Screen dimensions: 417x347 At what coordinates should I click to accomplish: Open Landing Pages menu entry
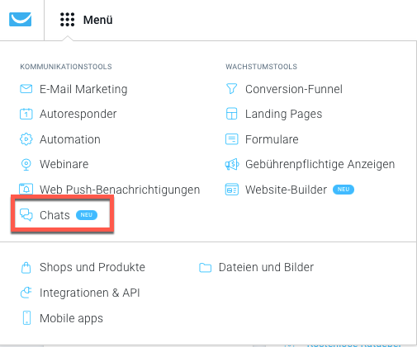point(284,114)
